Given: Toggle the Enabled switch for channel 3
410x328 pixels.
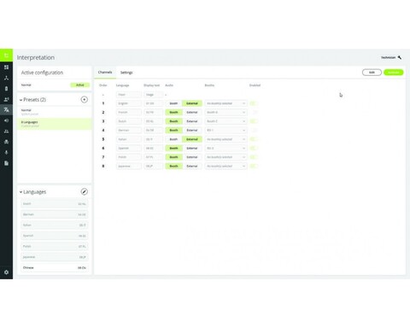Looking at the screenshot, I should pos(254,121).
